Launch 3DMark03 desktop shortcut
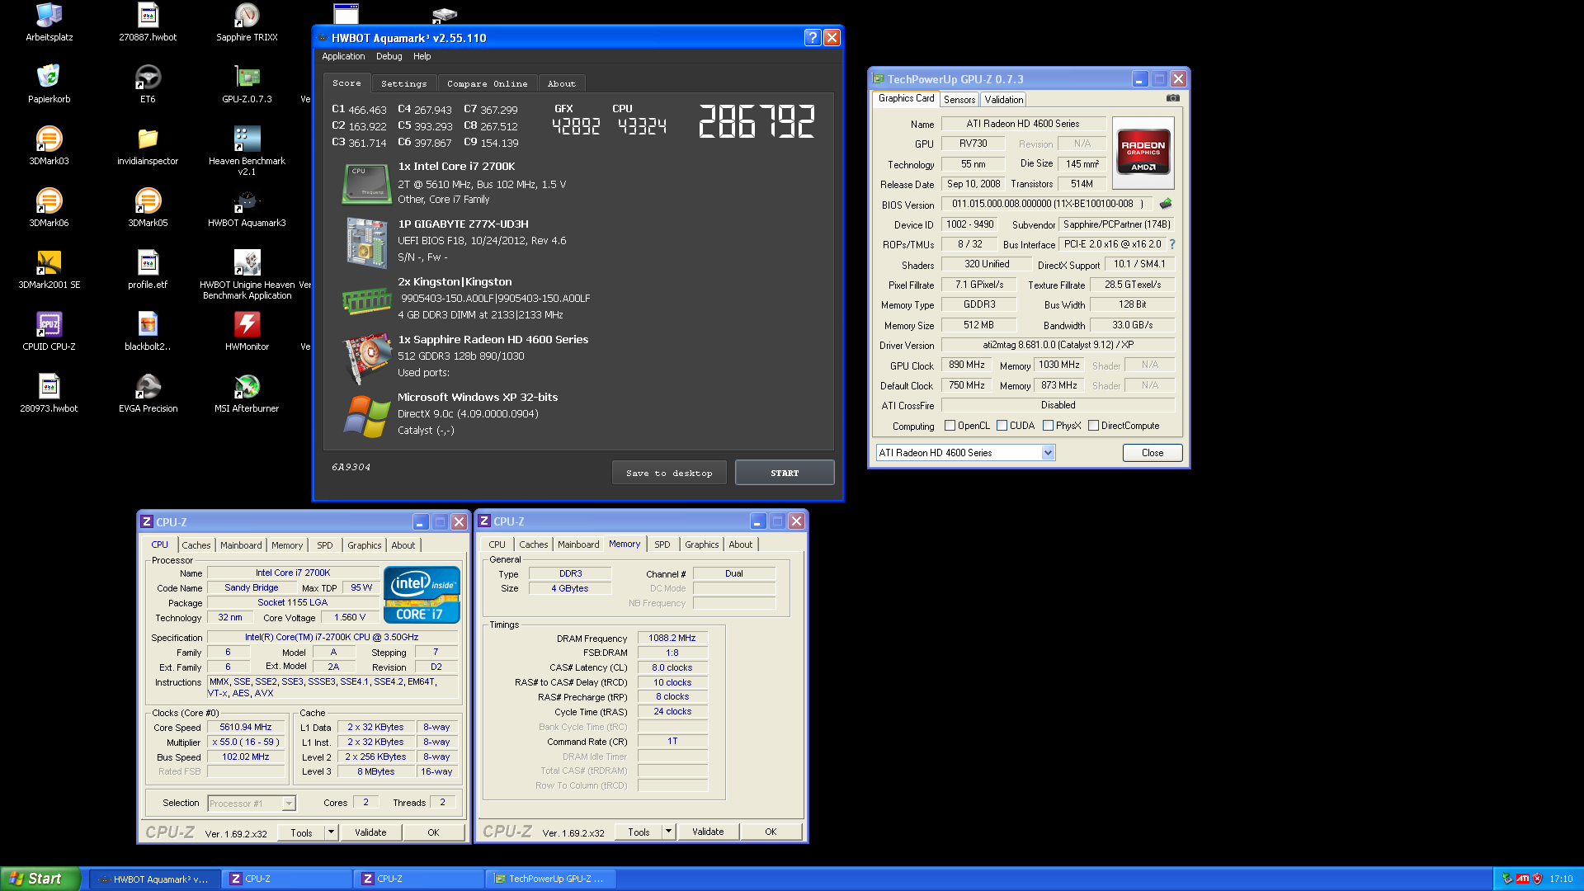The height and width of the screenshot is (891, 1584). (x=49, y=145)
